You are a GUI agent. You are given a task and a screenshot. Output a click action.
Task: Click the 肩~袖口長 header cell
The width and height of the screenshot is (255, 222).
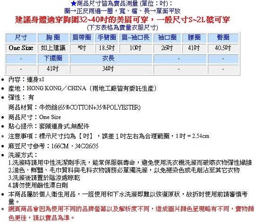(x=136, y=38)
